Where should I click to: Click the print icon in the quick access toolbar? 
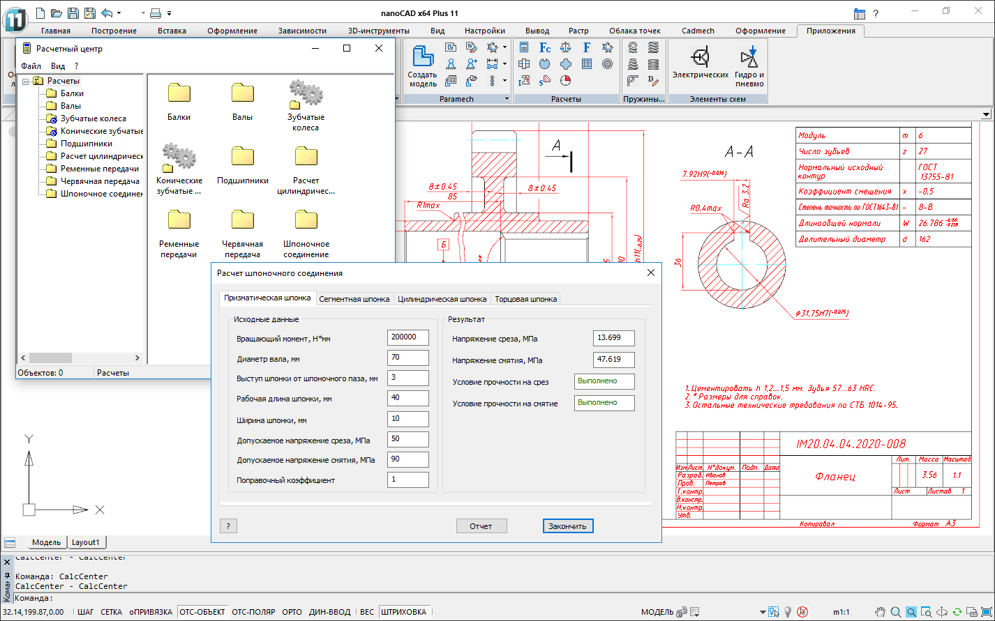(156, 13)
